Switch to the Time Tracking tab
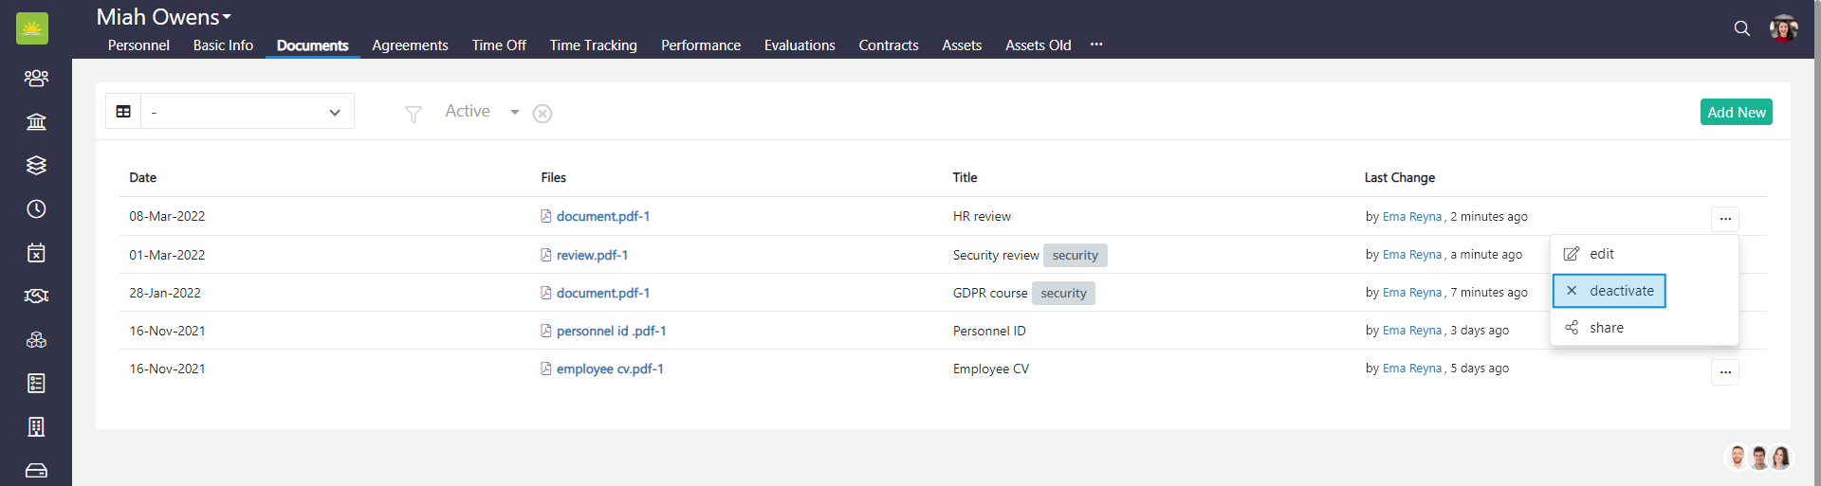The height and width of the screenshot is (486, 1821). pyautogui.click(x=593, y=45)
